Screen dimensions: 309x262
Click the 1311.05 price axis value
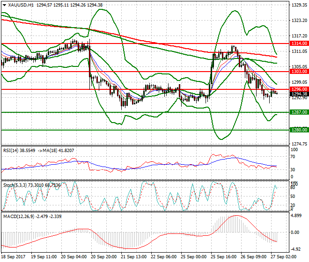[299, 51]
